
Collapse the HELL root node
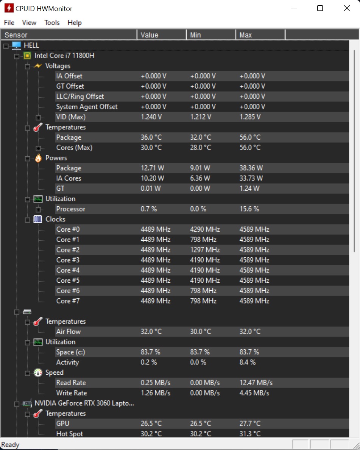click(6, 46)
